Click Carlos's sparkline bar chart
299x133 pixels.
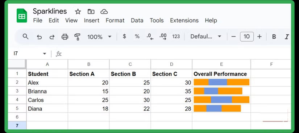221,100
